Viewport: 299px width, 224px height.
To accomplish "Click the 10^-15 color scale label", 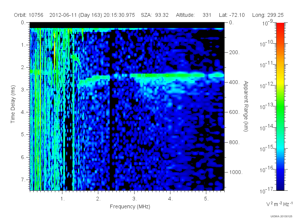I will [x=267, y=149].
